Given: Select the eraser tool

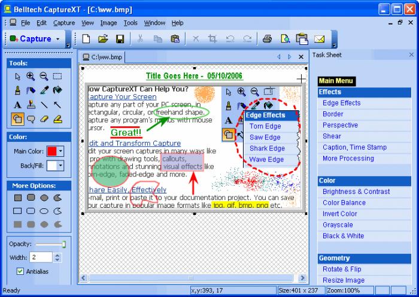Looking at the screenshot, I should [x=44, y=119].
